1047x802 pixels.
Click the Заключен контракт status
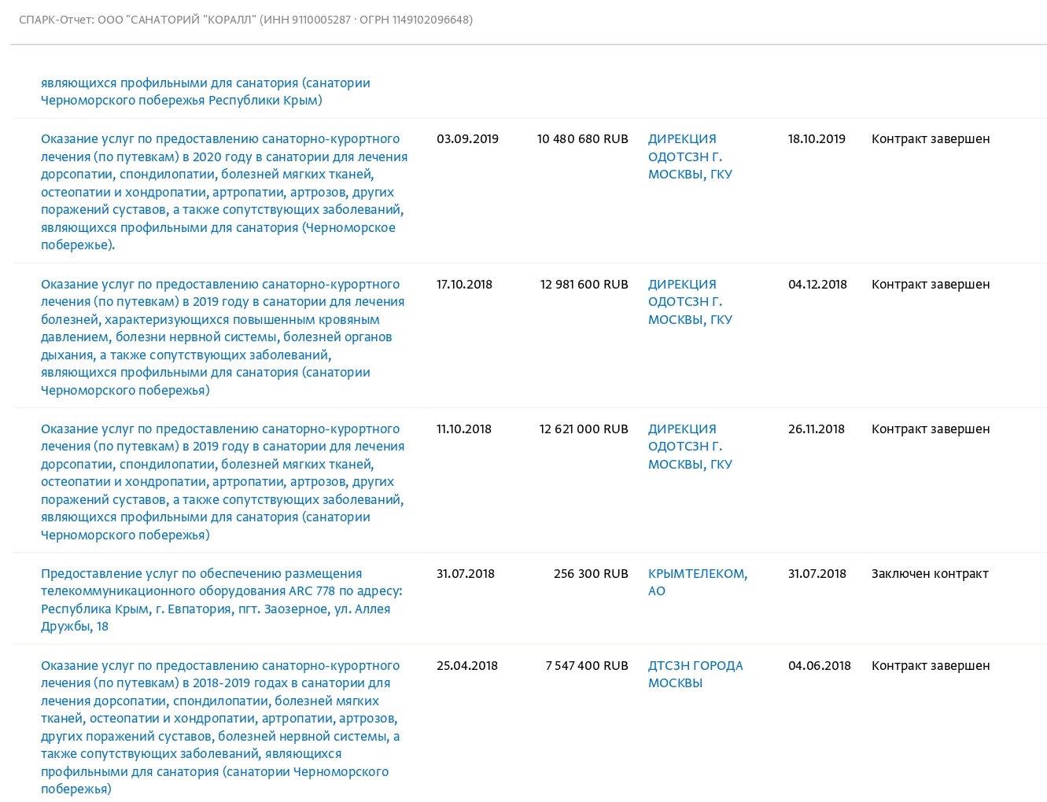[930, 574]
